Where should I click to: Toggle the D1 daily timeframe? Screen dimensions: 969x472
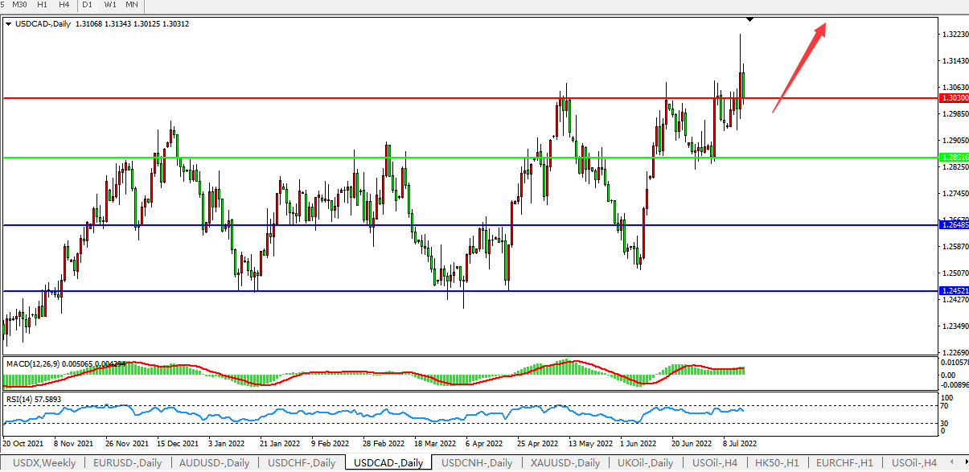click(x=87, y=5)
